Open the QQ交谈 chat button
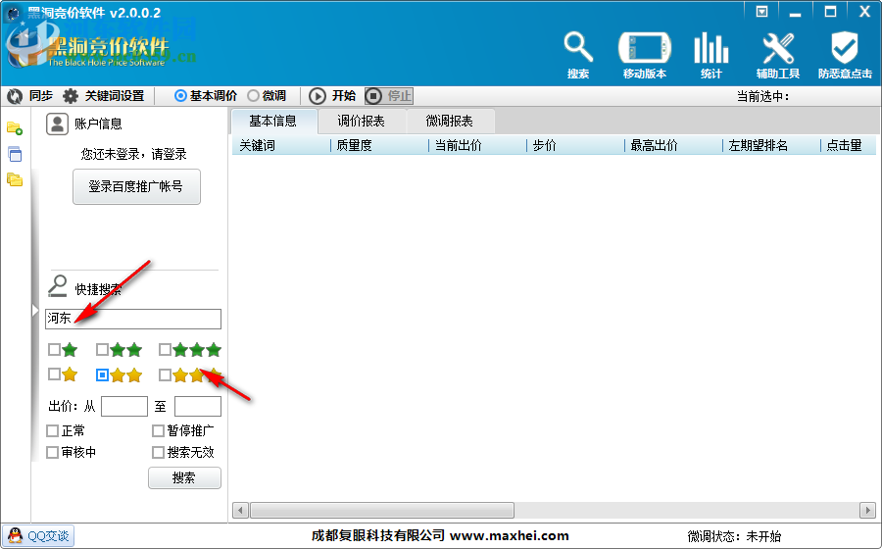The height and width of the screenshot is (549, 882). click(38, 535)
